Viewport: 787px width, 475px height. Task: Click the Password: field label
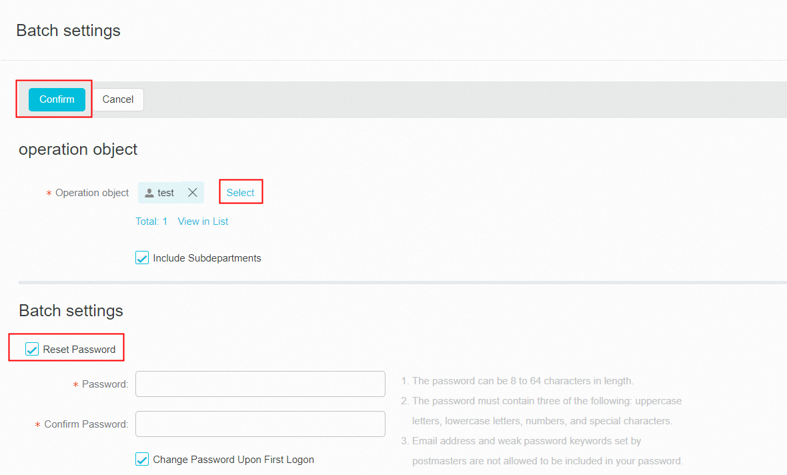tap(105, 384)
